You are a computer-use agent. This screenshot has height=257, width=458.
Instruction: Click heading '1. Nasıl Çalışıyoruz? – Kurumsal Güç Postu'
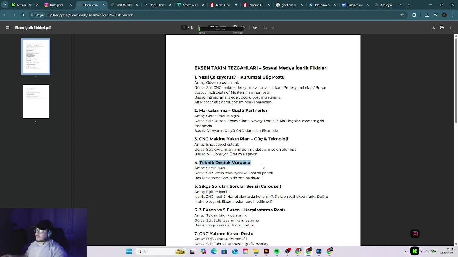239,77
